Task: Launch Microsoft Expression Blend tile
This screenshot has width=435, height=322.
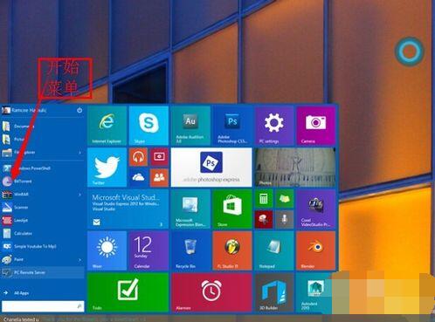Action: [x=190, y=209]
